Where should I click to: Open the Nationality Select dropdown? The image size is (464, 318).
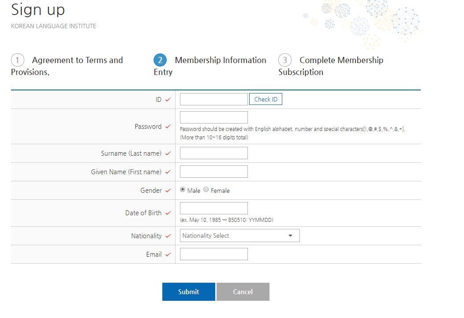[x=239, y=236]
